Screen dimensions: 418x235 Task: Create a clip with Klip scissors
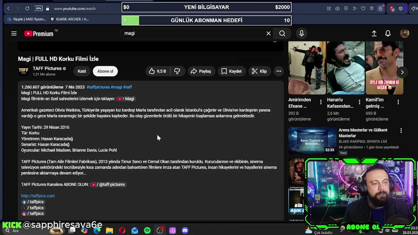pos(259,71)
